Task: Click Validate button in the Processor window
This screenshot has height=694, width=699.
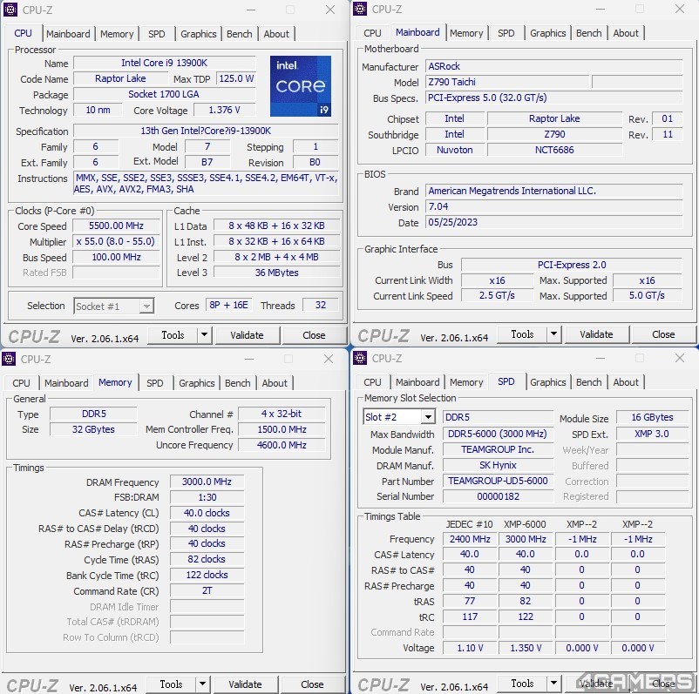Action: coord(247,335)
